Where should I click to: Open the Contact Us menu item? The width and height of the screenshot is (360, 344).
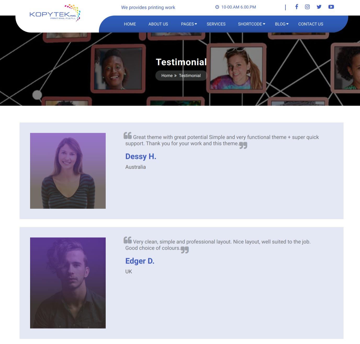(x=311, y=24)
